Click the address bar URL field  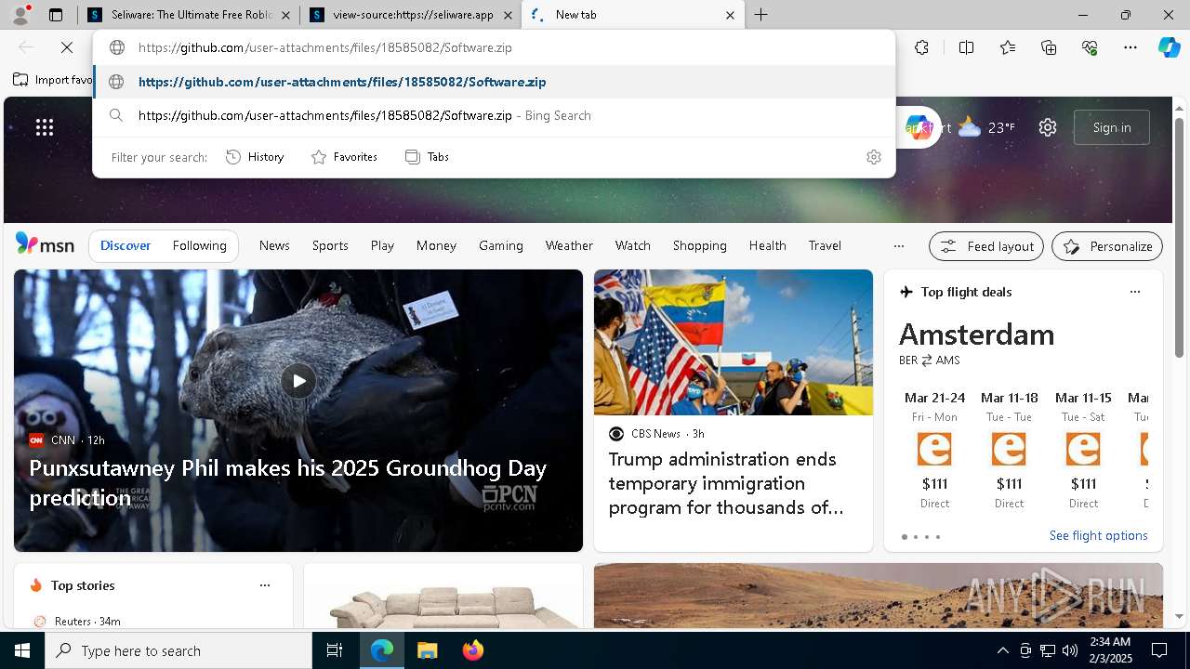494,47
